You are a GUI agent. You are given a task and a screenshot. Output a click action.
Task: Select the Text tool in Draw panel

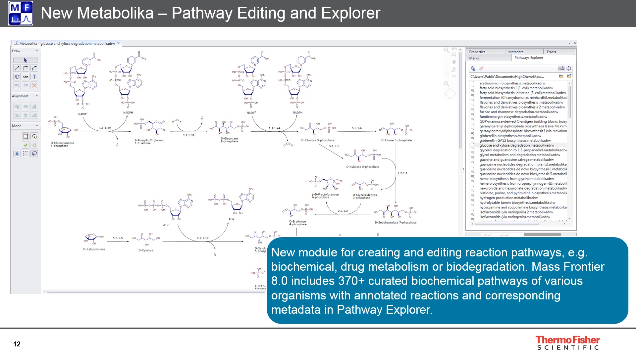coord(34,77)
